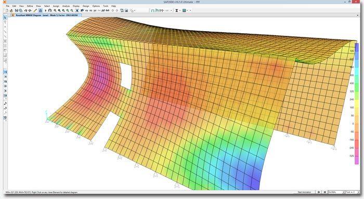Image resolution: width=364 pixels, height=199 pixels.
Task: Expand the window list arrow at tab row end
Action: click(358, 15)
